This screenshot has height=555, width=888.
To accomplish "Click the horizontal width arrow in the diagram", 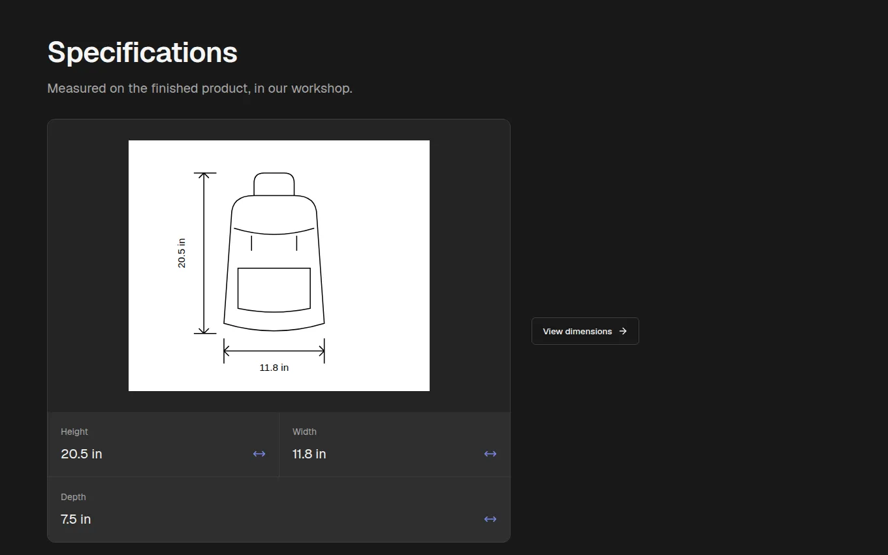I will 274,351.
